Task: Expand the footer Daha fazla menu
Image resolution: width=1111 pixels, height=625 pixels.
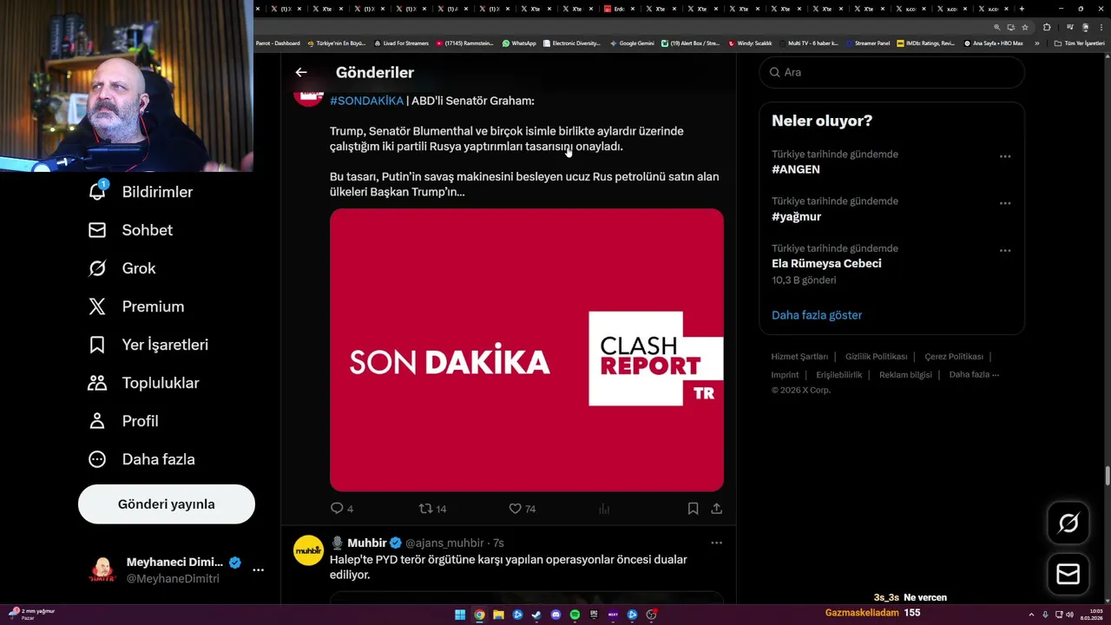Action: coord(974,375)
